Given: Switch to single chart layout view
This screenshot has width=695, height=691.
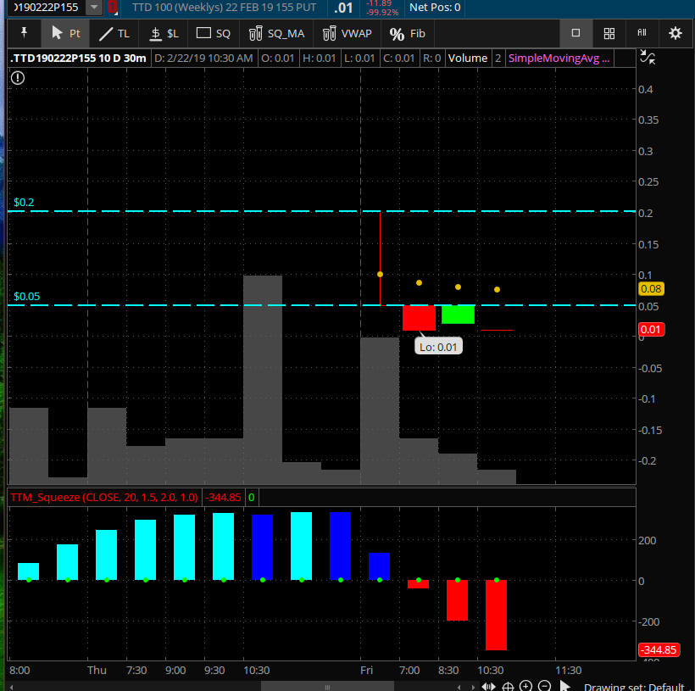Looking at the screenshot, I should (575, 34).
